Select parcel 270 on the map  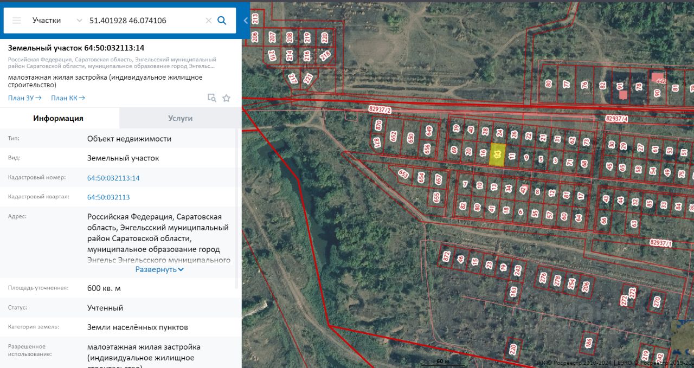coord(657,301)
